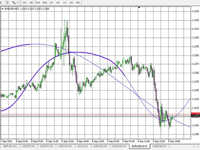
Task: Click the 1.1235 price scale label
Action: 195,99
